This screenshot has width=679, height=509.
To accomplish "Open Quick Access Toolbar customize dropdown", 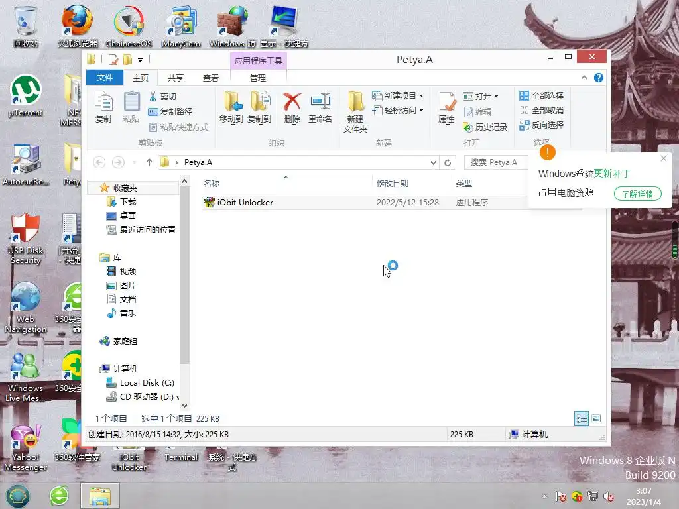I will (x=140, y=60).
